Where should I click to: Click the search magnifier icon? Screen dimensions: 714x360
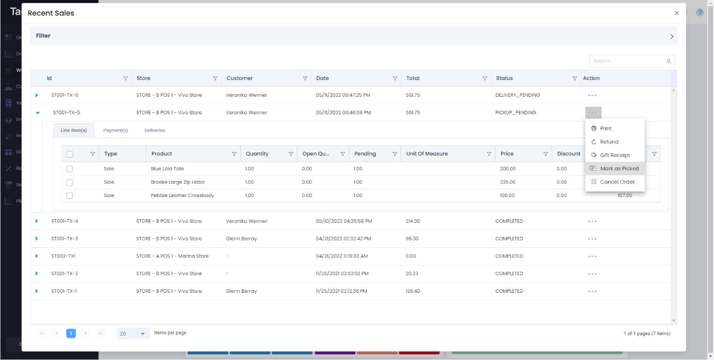[668, 61]
